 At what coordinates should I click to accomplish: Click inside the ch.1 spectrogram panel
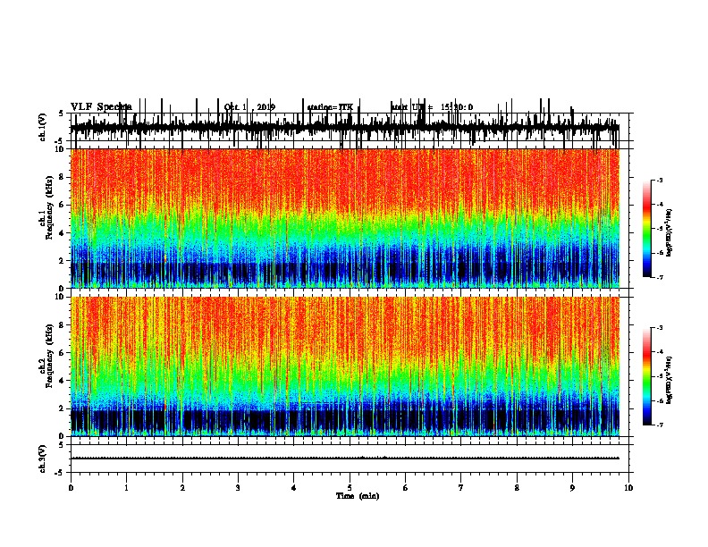pyautogui.click(x=345, y=218)
